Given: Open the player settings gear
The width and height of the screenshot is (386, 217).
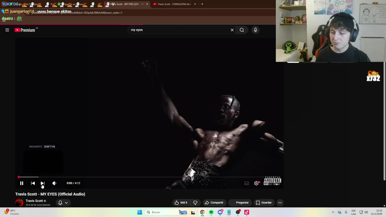Looking at the screenshot, I should point(256,183).
